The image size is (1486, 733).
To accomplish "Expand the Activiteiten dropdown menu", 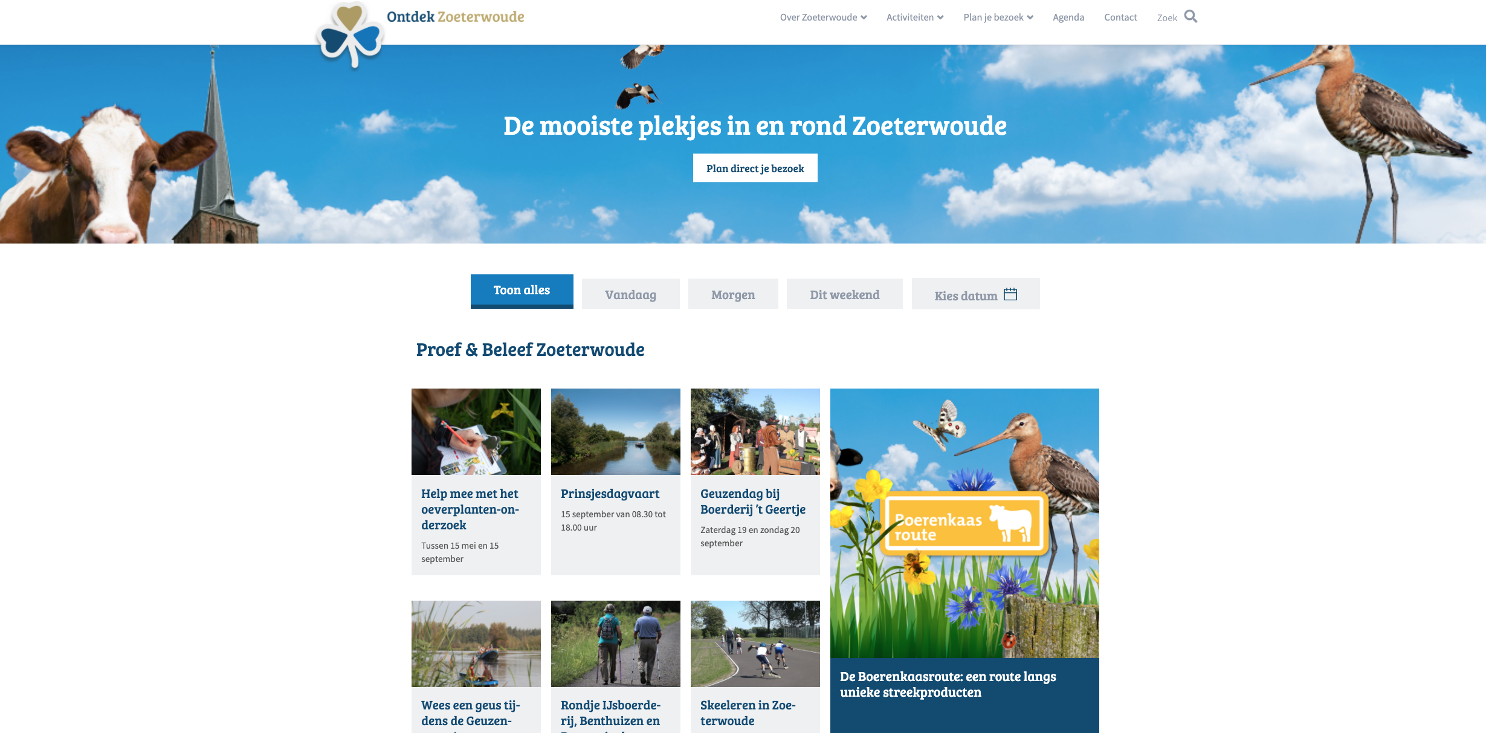I will pos(915,18).
